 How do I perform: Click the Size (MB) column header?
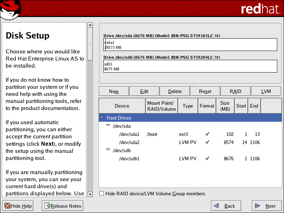coord(225,106)
